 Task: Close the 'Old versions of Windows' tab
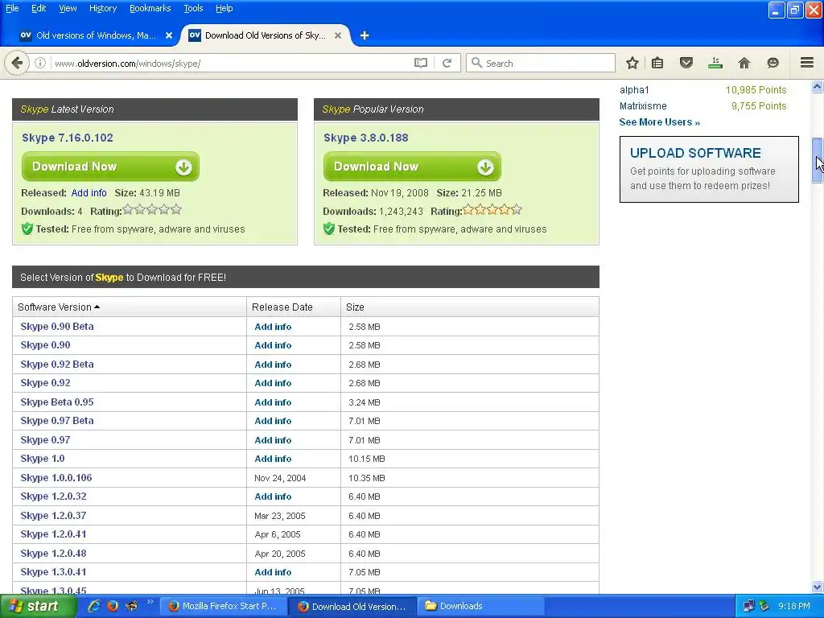coord(169,35)
